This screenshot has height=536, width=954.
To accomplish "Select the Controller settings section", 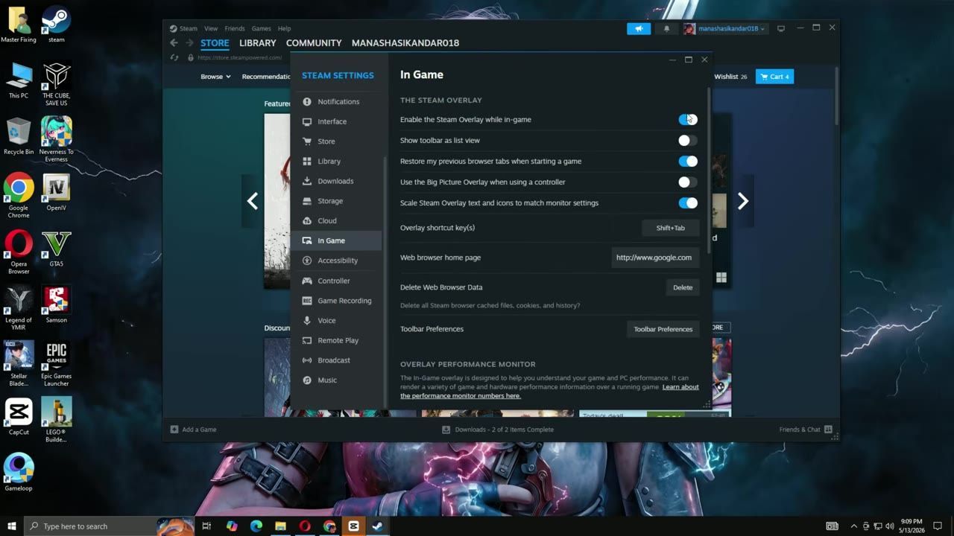I will point(333,281).
